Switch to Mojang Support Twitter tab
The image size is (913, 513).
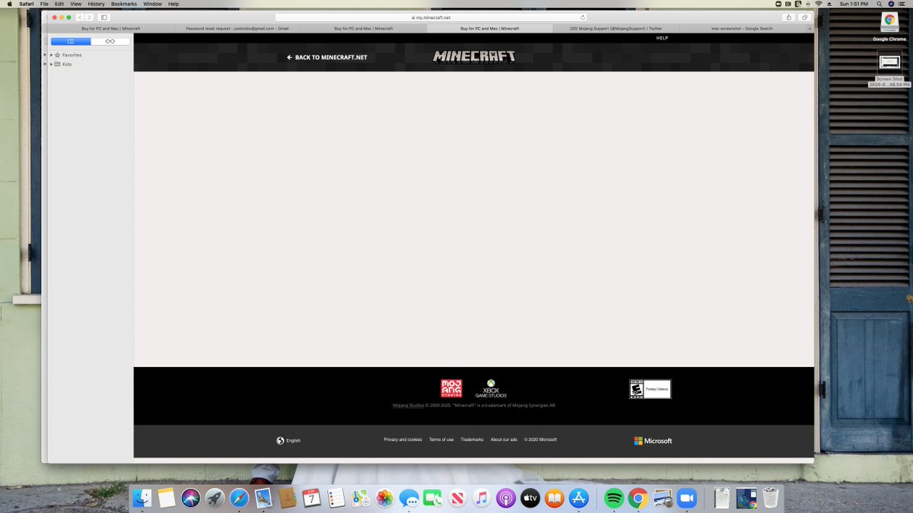click(x=616, y=28)
